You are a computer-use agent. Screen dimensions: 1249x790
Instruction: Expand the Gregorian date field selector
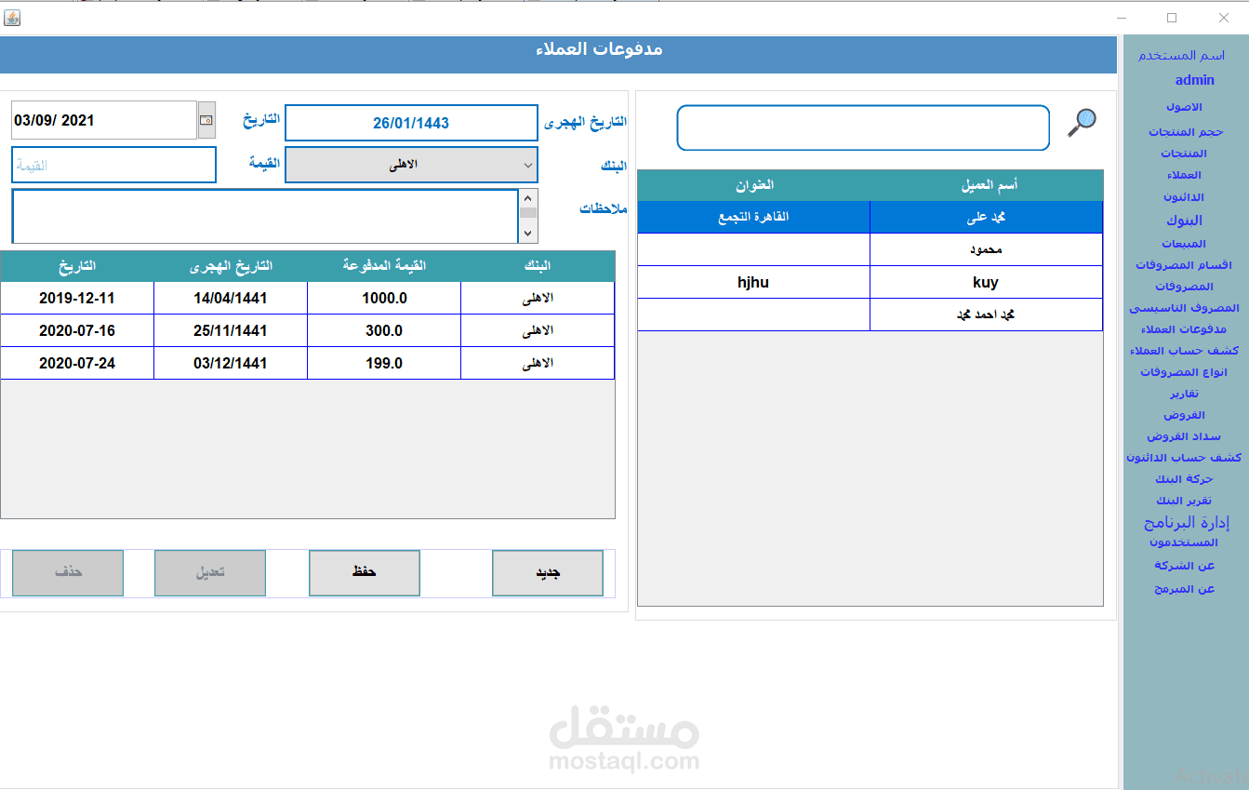click(x=206, y=119)
